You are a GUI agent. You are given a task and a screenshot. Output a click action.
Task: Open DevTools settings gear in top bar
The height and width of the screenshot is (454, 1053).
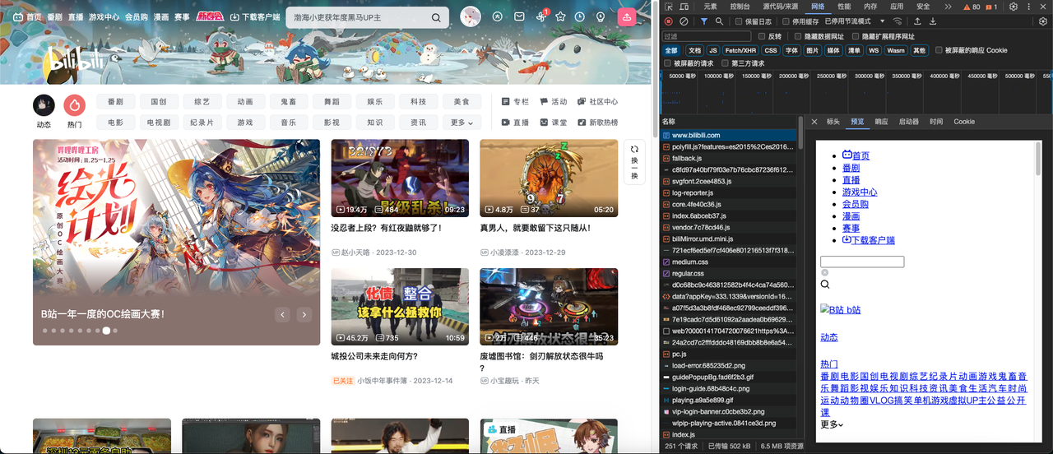click(1014, 7)
